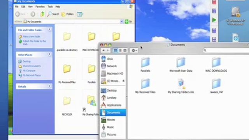Viewport: 249px width, 140px height.
Task: Click the Forward arrow in Explorer toolbar
Action: pos(33,14)
